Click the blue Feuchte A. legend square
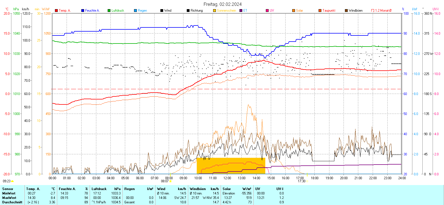The image size is (444, 205). click(x=83, y=11)
